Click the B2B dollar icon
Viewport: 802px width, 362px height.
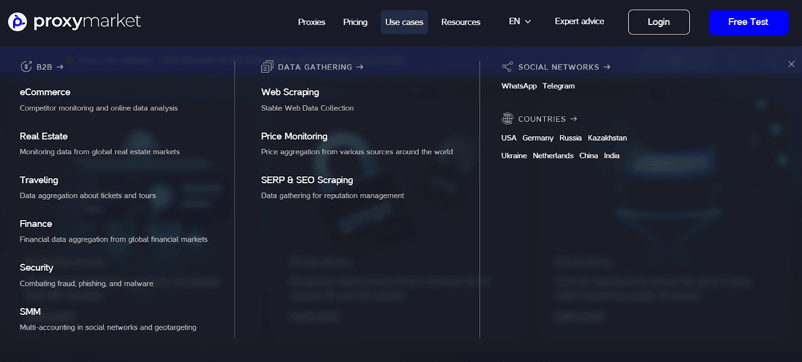click(26, 67)
